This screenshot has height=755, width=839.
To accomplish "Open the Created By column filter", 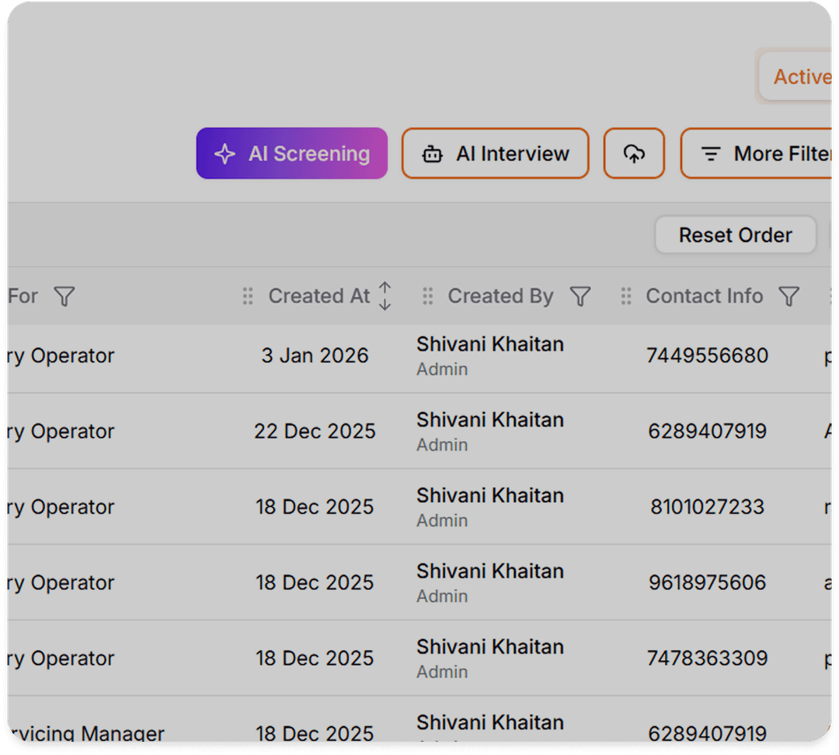I will 580,296.
